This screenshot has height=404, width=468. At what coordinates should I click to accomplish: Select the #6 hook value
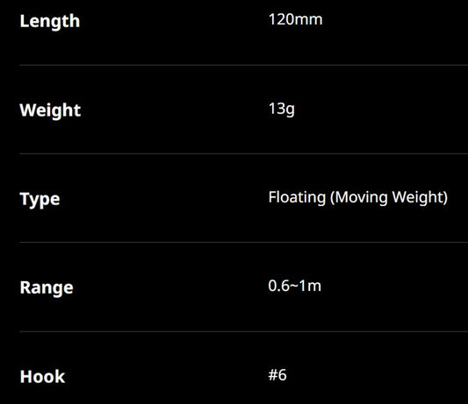pos(277,375)
